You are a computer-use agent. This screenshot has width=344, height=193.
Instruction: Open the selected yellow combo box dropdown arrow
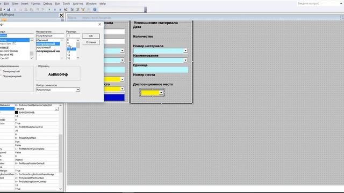pos(161,93)
